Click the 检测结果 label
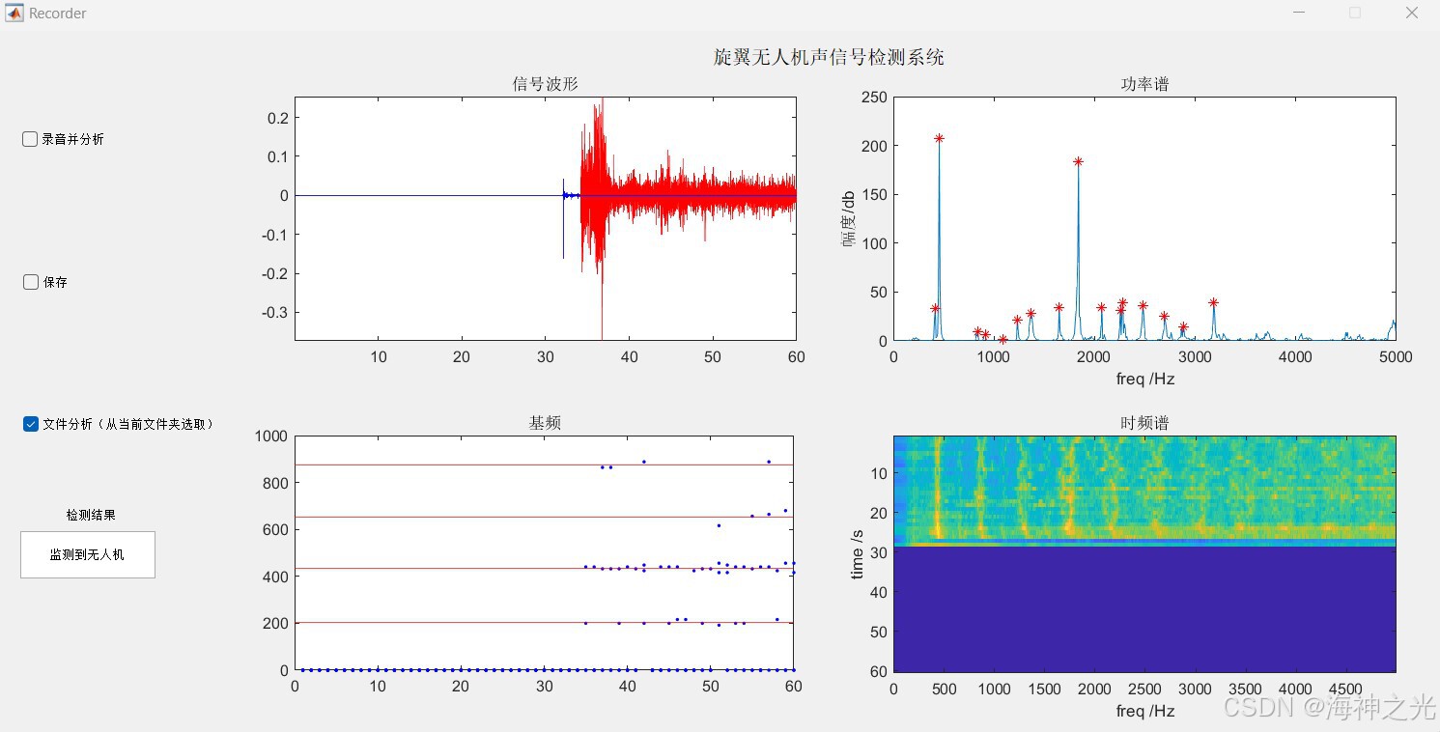1440x732 pixels. (x=91, y=516)
